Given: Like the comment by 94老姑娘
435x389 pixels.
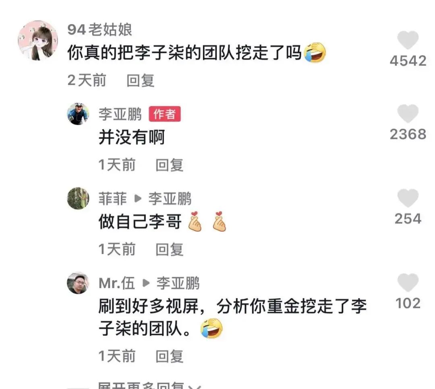Looking at the screenshot, I should [x=408, y=40].
